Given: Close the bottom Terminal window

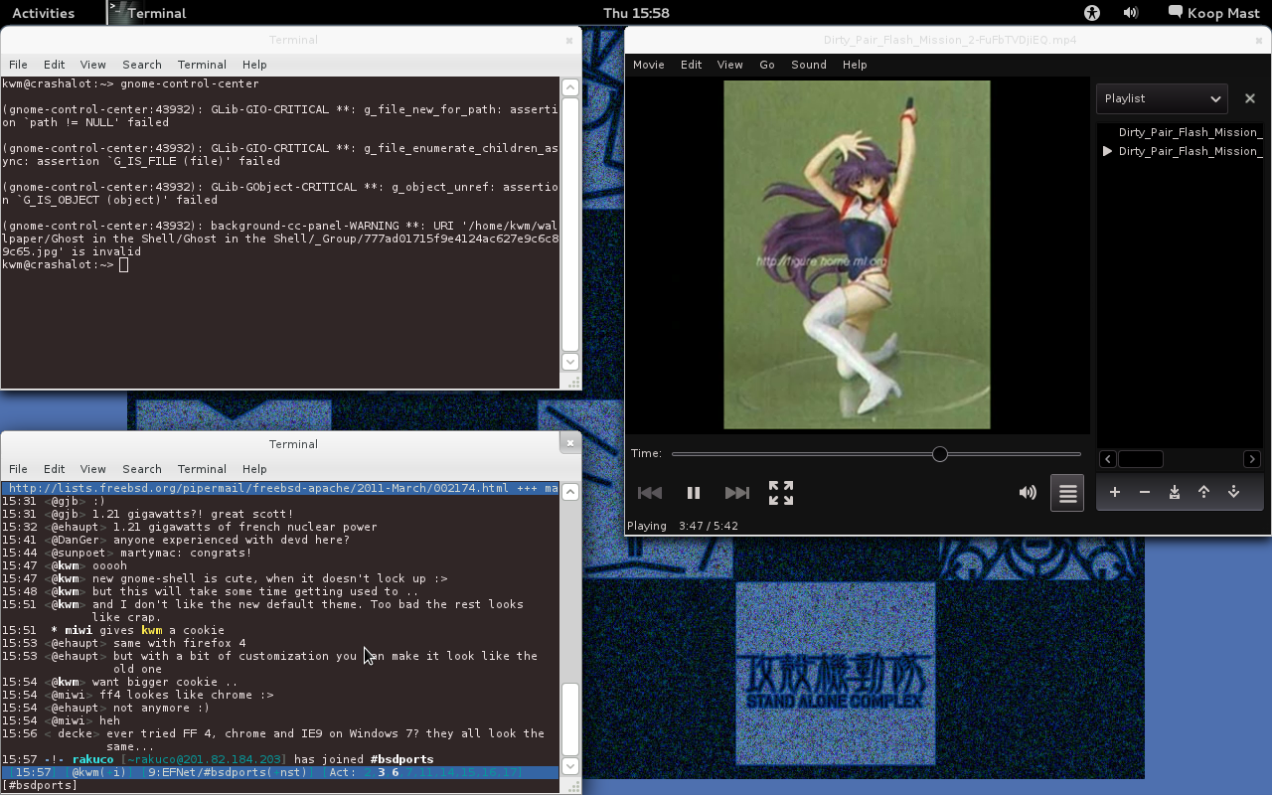Looking at the screenshot, I should tap(569, 443).
